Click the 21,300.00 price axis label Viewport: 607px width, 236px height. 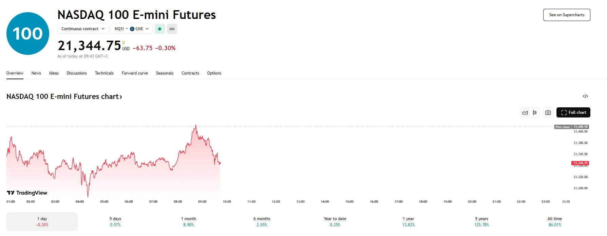click(x=581, y=188)
